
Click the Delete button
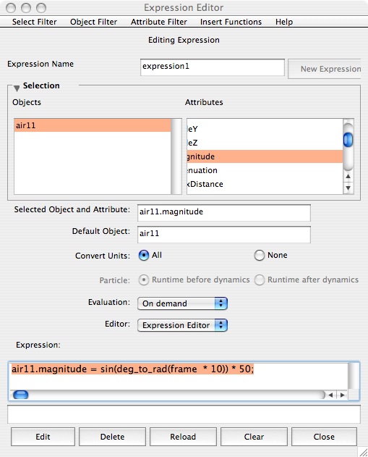[x=112, y=437]
